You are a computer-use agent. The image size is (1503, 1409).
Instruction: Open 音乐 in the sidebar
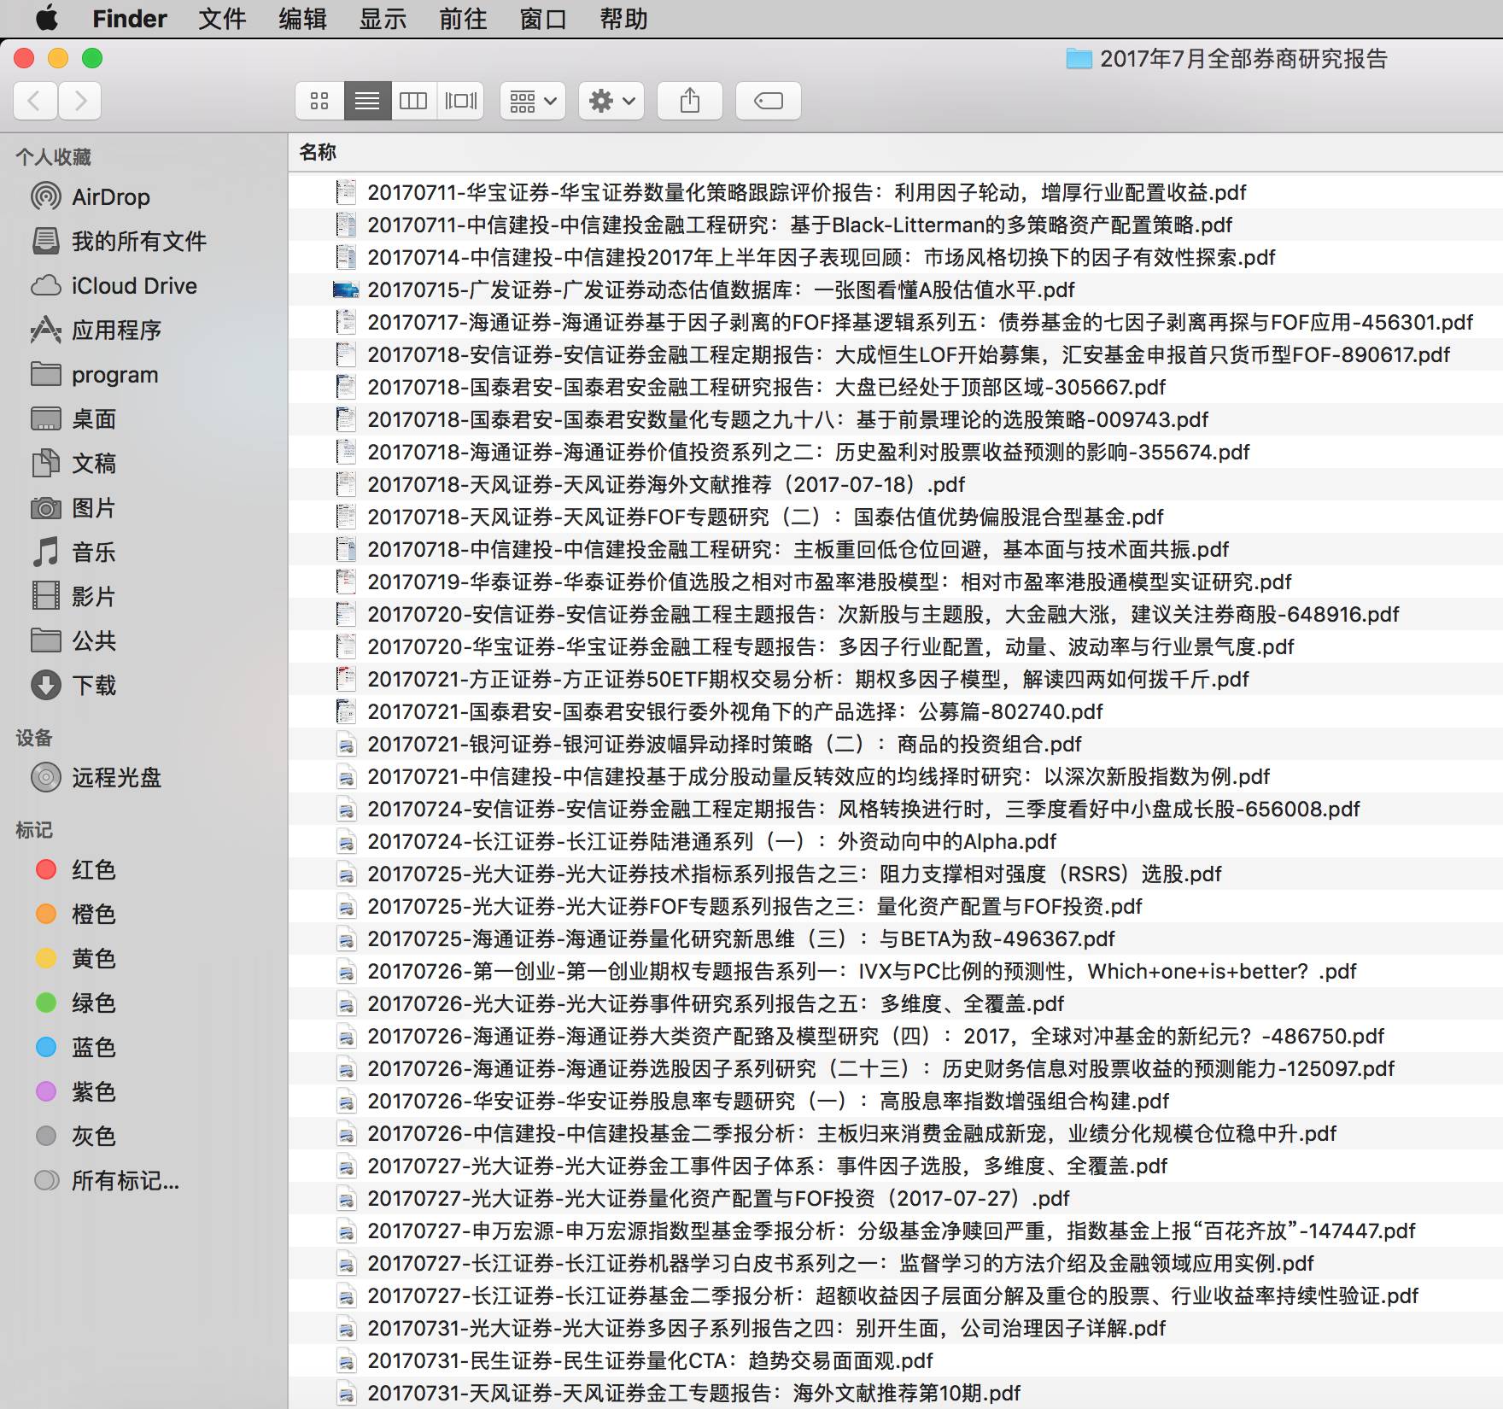[x=73, y=552]
